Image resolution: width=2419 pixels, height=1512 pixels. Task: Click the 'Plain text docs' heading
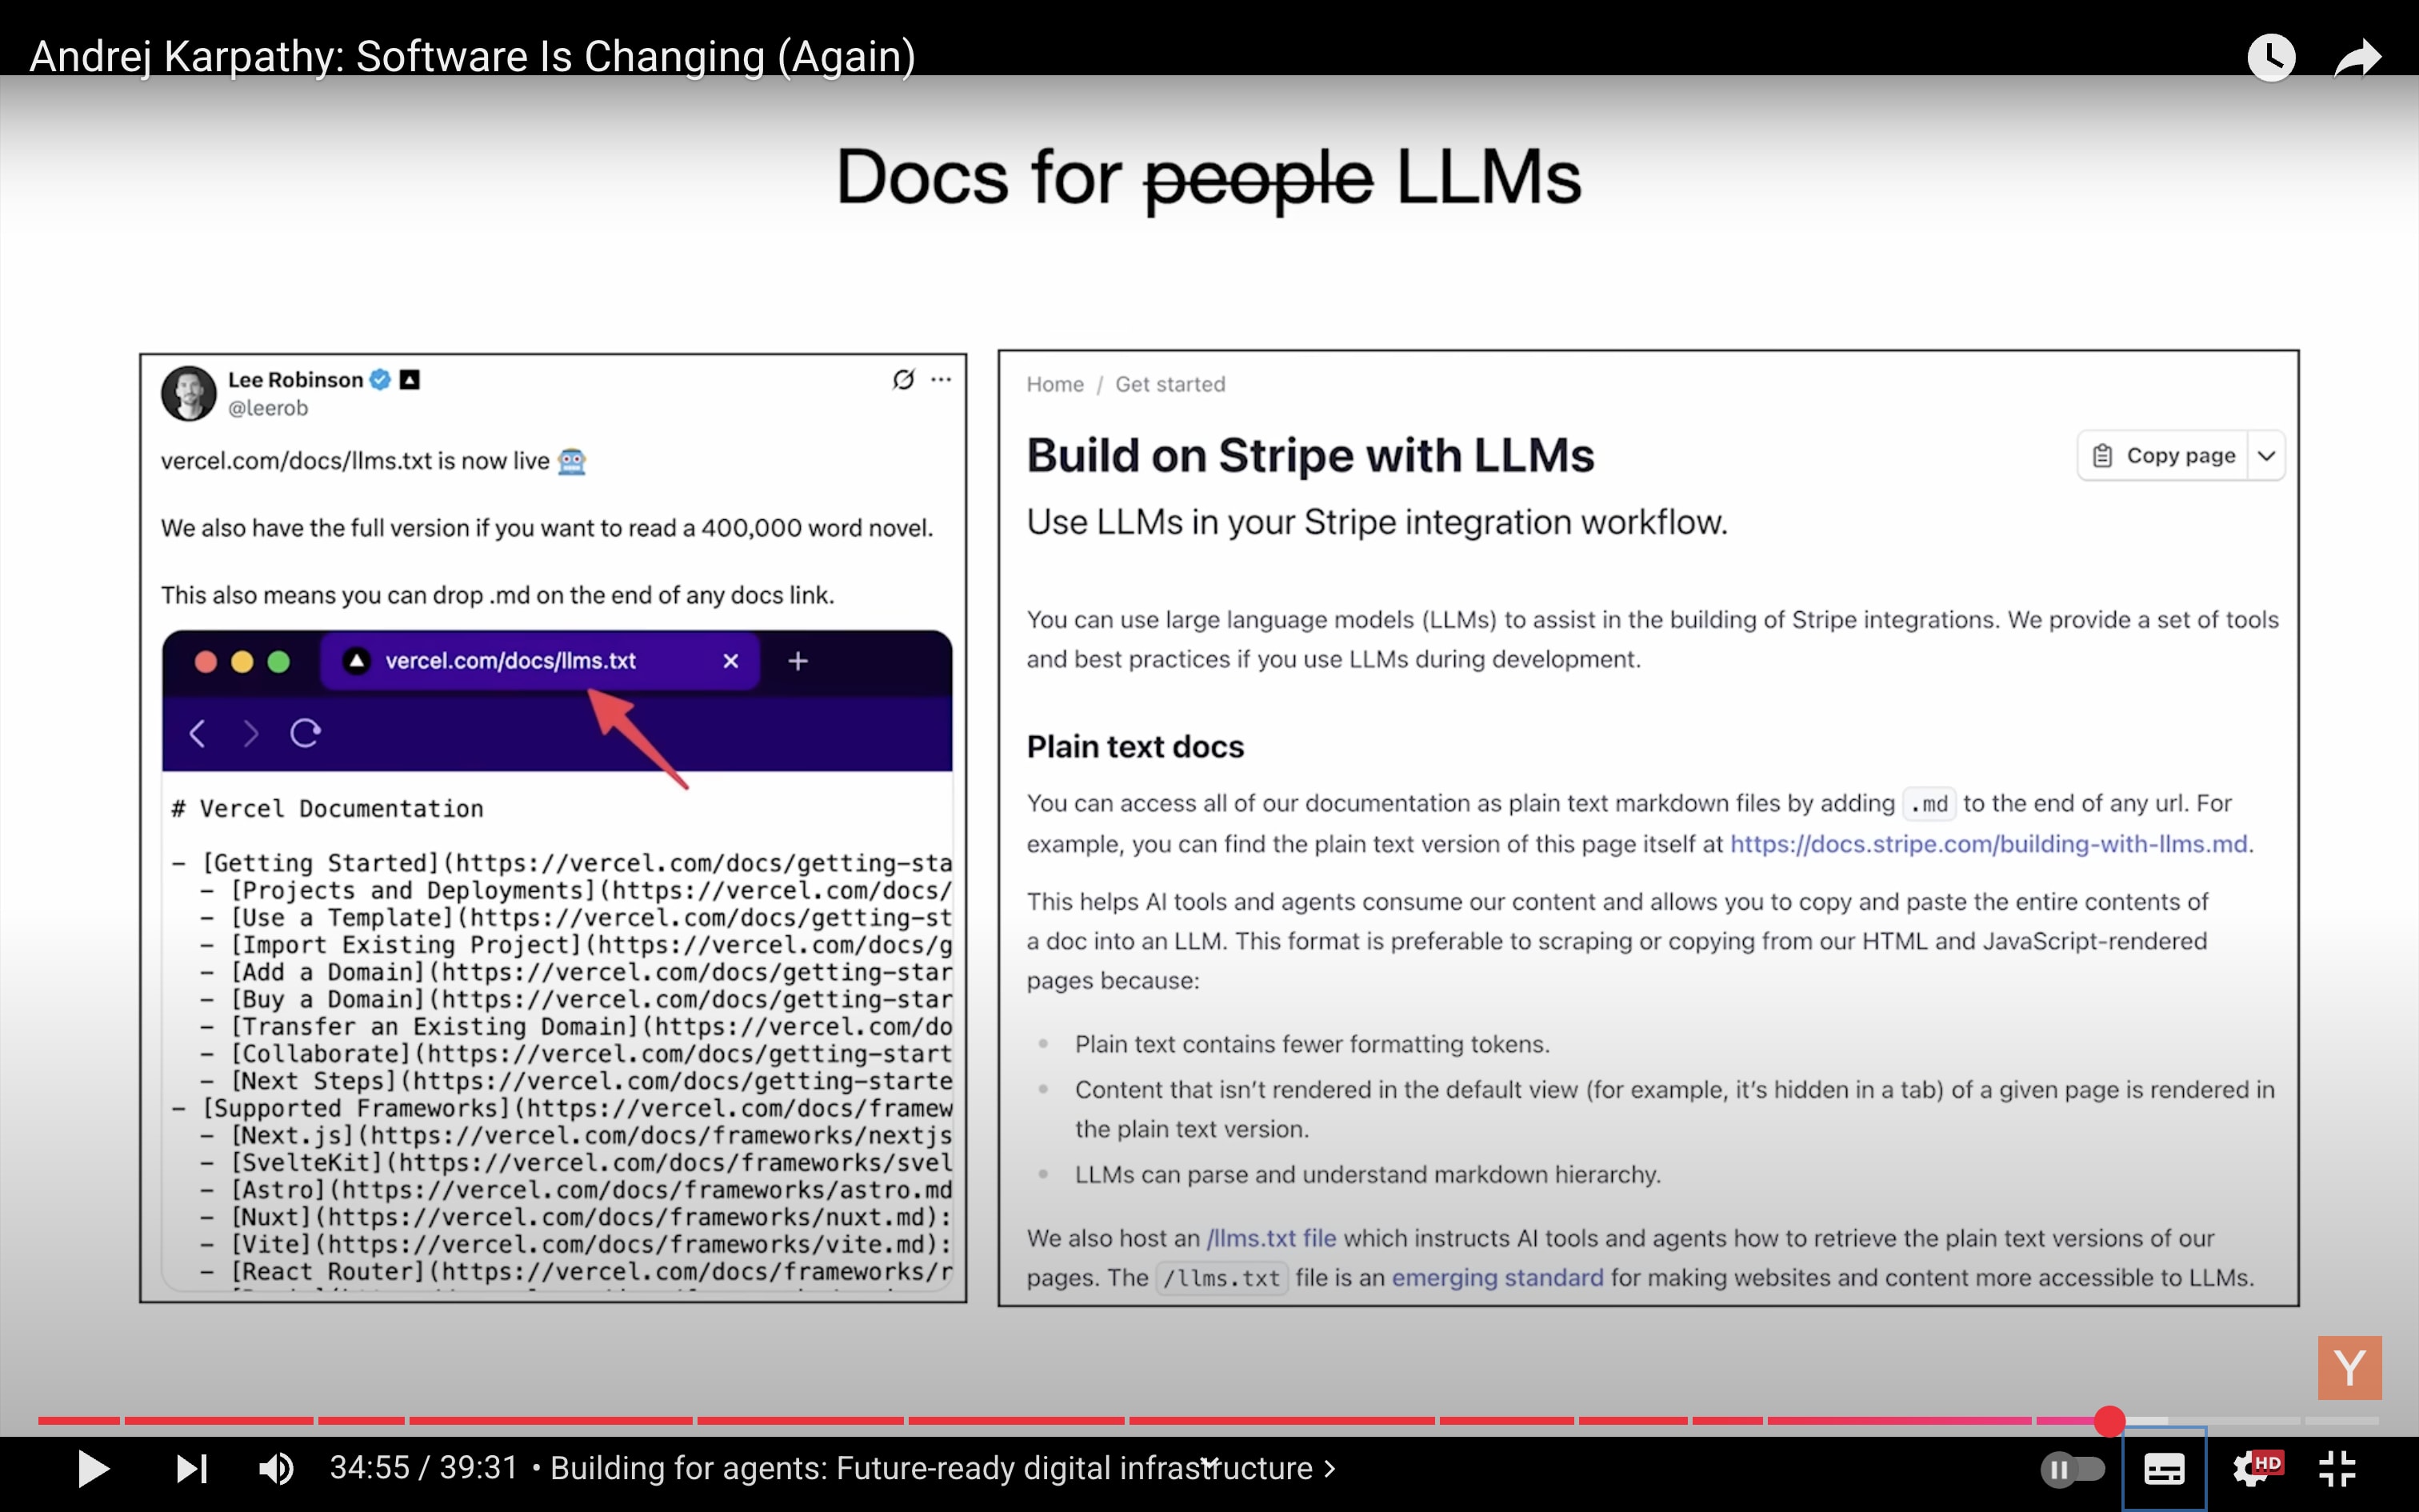1134,747
